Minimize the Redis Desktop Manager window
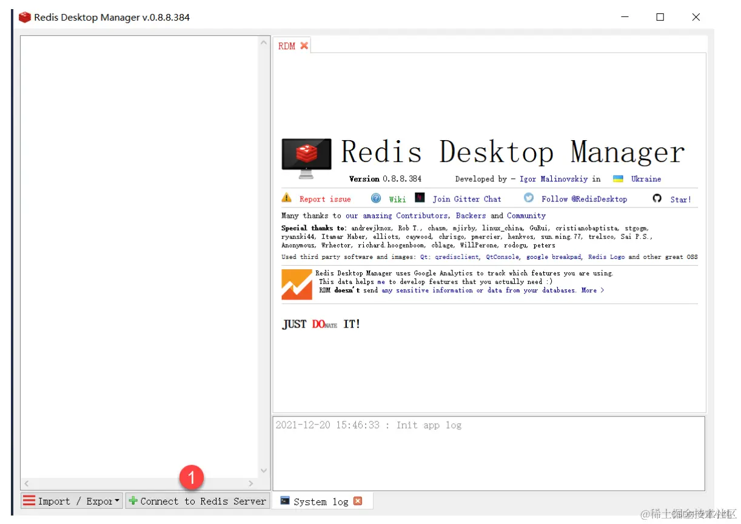This screenshot has height=524, width=741. [x=625, y=17]
